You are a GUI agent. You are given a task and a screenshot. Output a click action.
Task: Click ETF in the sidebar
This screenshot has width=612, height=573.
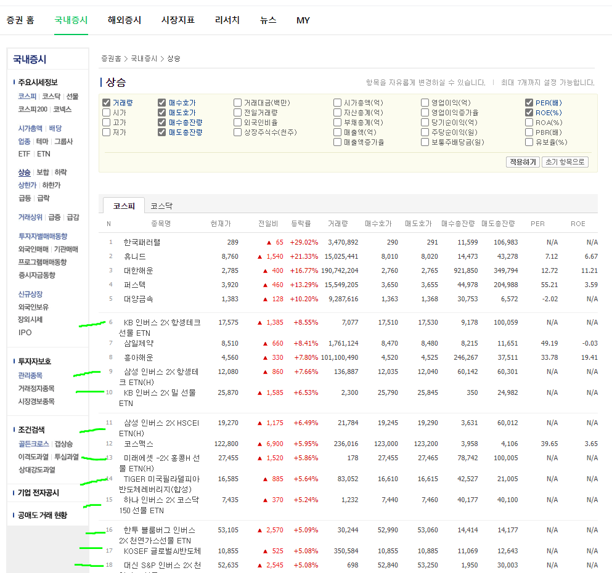tap(24, 154)
